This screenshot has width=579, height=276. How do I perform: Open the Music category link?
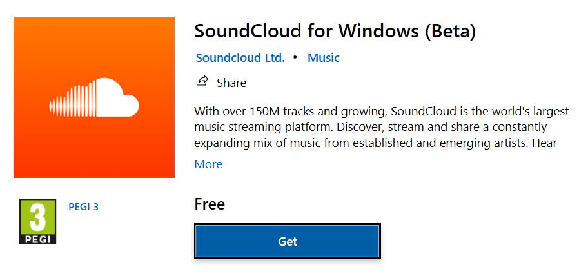[x=324, y=57]
